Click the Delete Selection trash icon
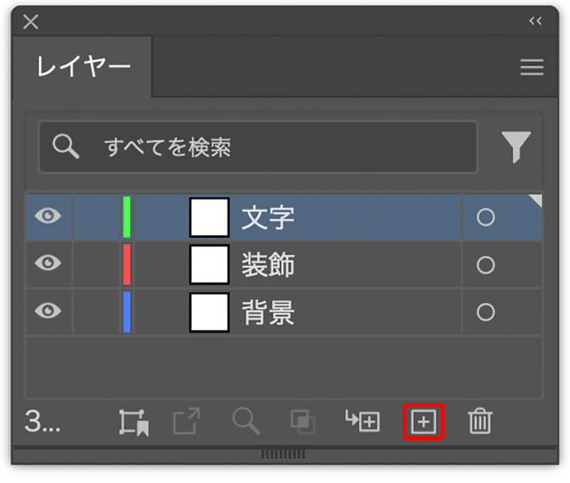 click(480, 421)
